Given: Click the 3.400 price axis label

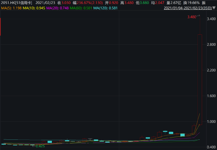Looking at the screenshot, I should tap(211, 19).
